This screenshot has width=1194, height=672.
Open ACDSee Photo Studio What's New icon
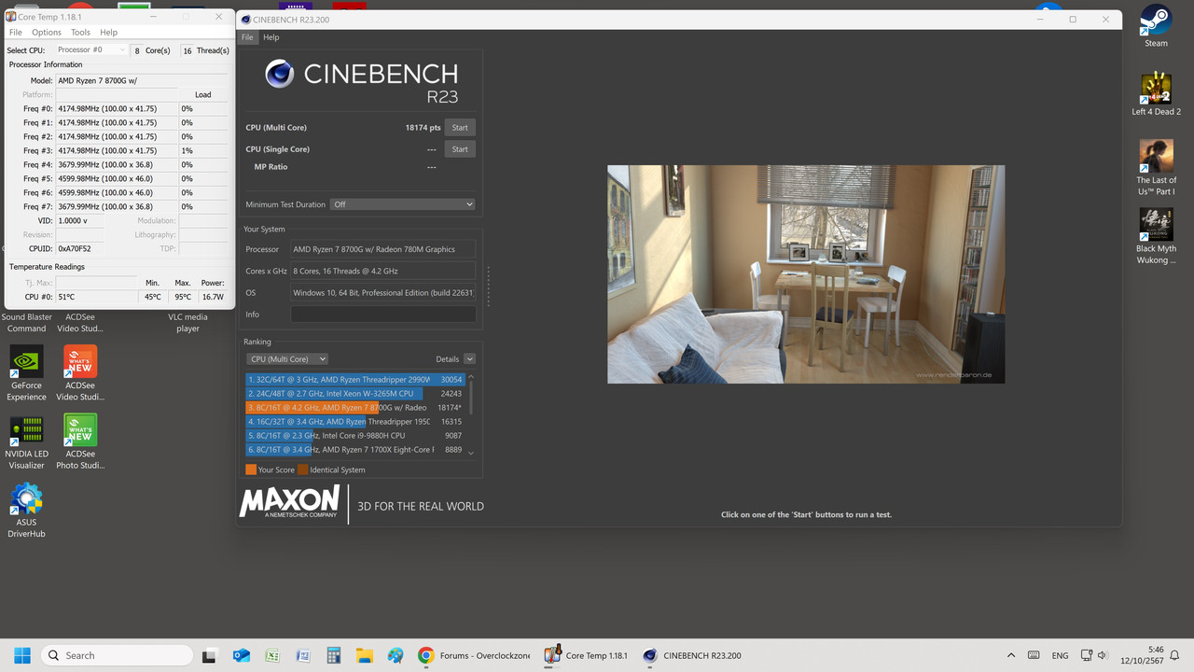[80, 441]
